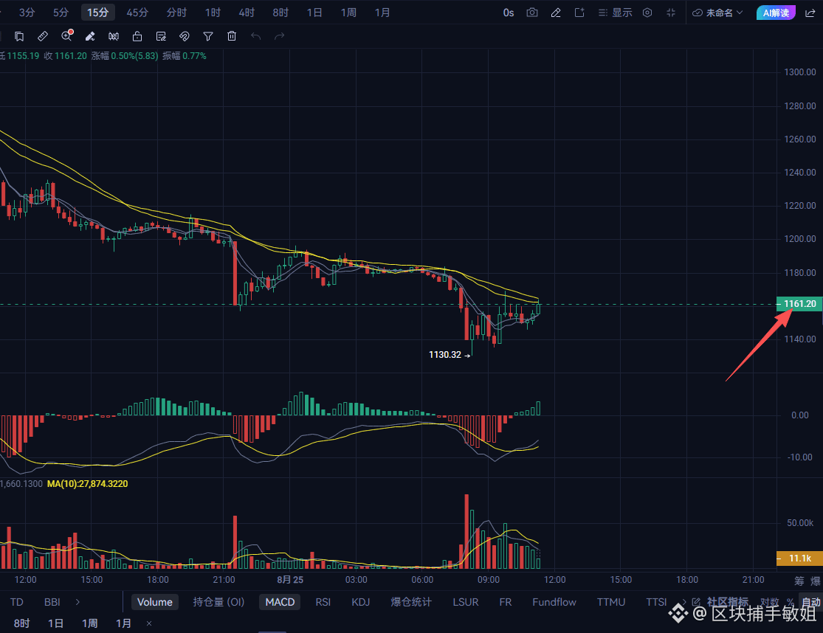Switch to the 1时 timeframe
This screenshot has width=823, height=633.
(x=213, y=13)
